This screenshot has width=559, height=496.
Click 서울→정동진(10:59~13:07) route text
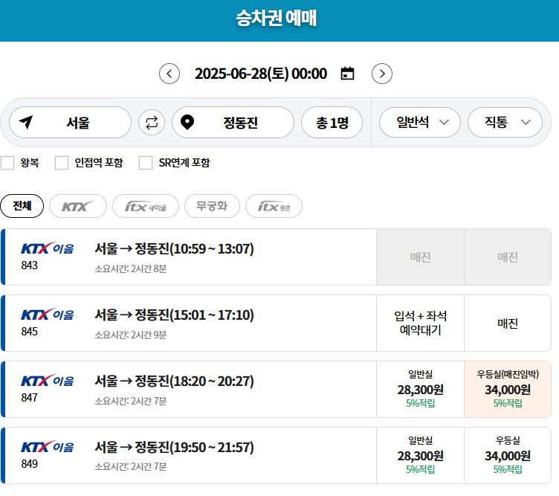point(175,249)
